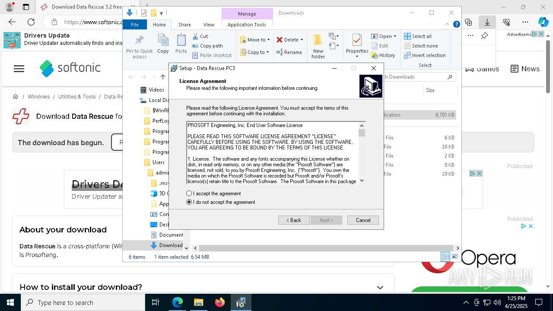Open the Copy to dropdown

[254, 52]
